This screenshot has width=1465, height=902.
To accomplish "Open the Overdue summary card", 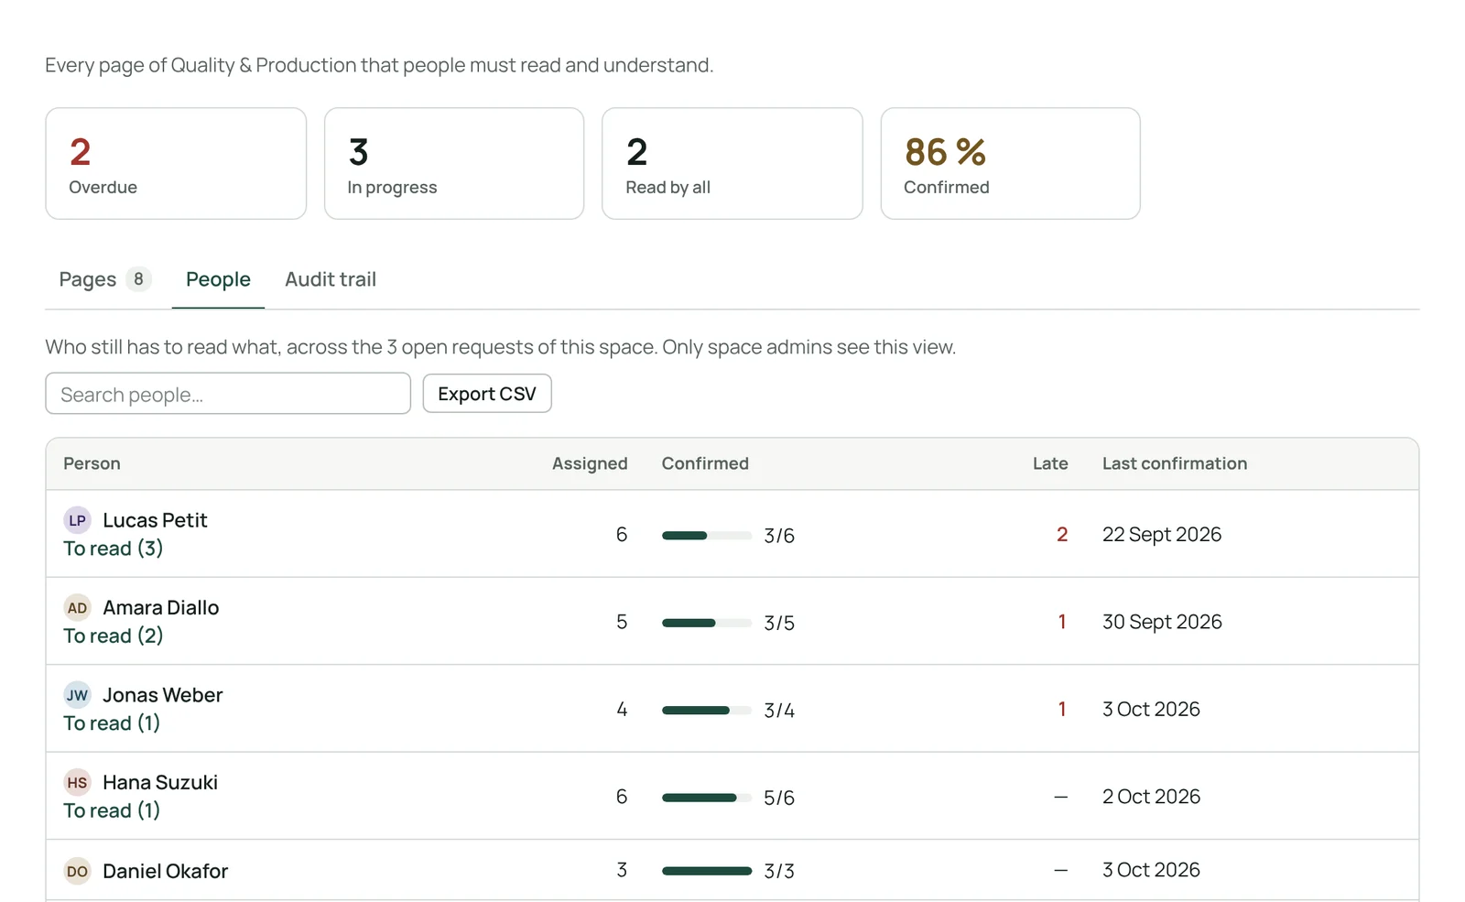I will tap(176, 164).
